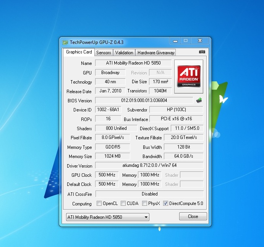Click the Texture Fillrate value 20.0 GTexel/s
264x247 pixels.
pos(184,137)
